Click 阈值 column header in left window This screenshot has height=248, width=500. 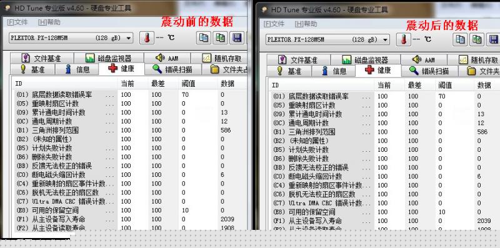click(198, 84)
